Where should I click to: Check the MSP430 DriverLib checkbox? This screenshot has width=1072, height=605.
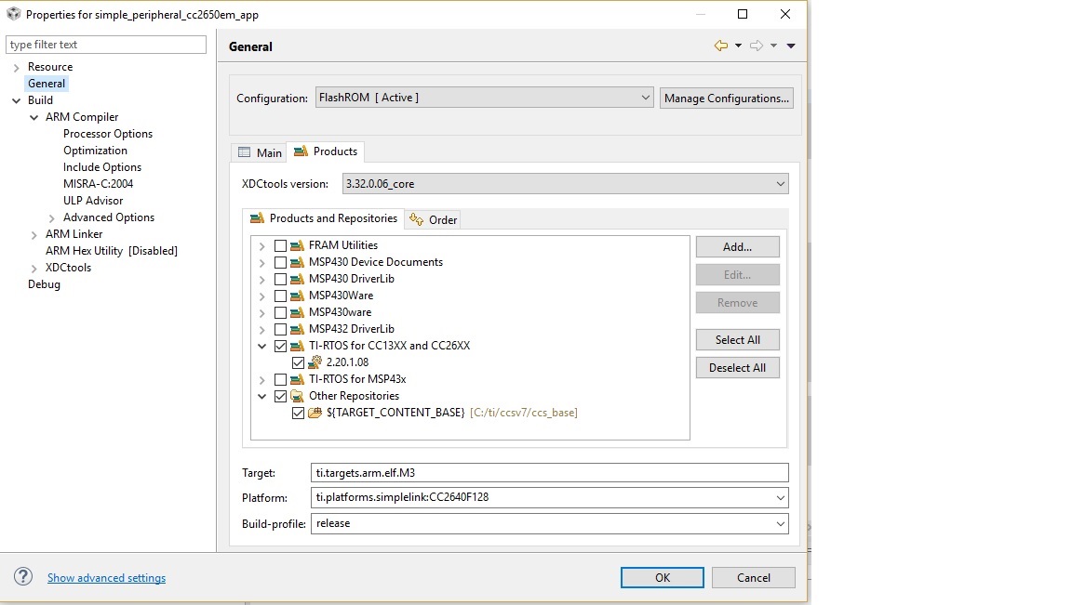tap(280, 279)
